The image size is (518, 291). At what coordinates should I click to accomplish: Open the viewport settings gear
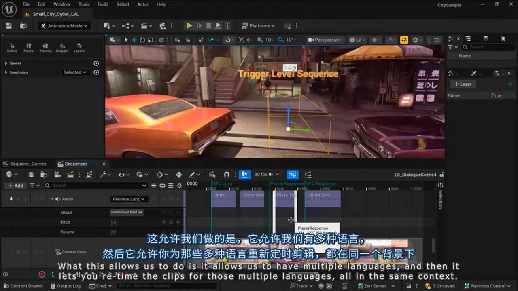coord(416,40)
